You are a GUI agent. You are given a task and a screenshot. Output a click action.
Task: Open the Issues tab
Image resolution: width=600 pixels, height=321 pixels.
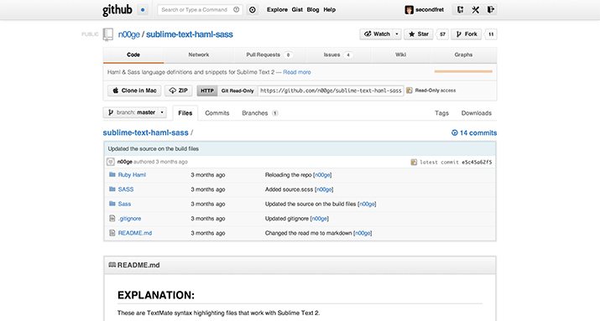(x=337, y=55)
